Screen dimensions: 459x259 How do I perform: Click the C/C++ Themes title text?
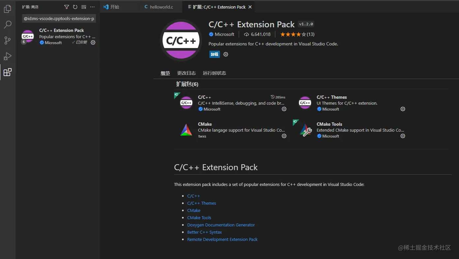tap(332, 97)
